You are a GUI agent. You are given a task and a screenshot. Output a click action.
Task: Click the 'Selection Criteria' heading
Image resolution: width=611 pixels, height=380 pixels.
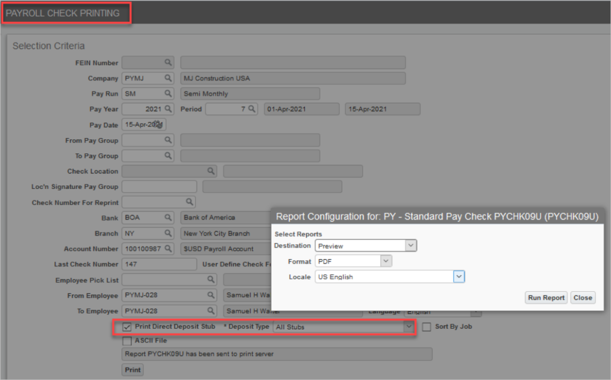[x=49, y=46]
